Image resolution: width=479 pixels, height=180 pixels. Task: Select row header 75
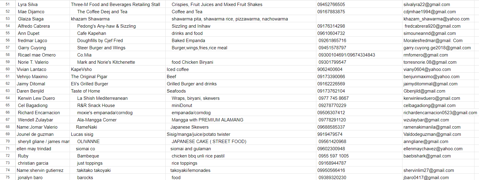coord(8,177)
